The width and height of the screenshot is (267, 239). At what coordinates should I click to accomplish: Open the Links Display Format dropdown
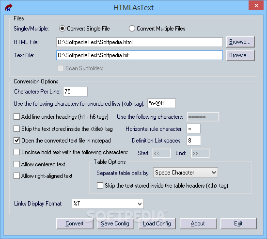pyautogui.click(x=108, y=204)
